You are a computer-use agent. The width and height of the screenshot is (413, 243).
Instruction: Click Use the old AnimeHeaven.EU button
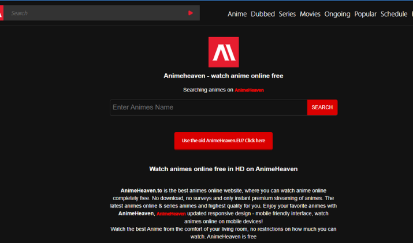(224, 141)
